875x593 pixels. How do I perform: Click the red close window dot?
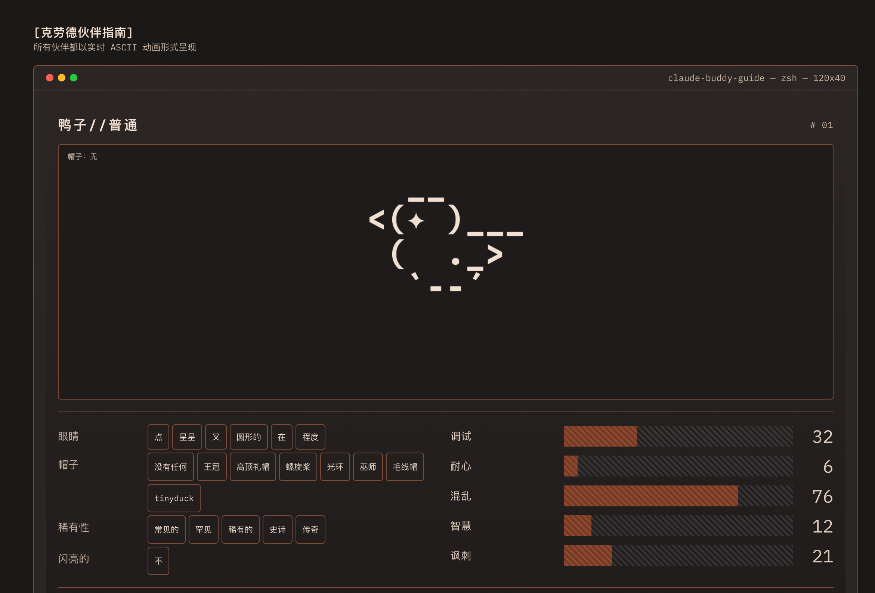click(50, 78)
